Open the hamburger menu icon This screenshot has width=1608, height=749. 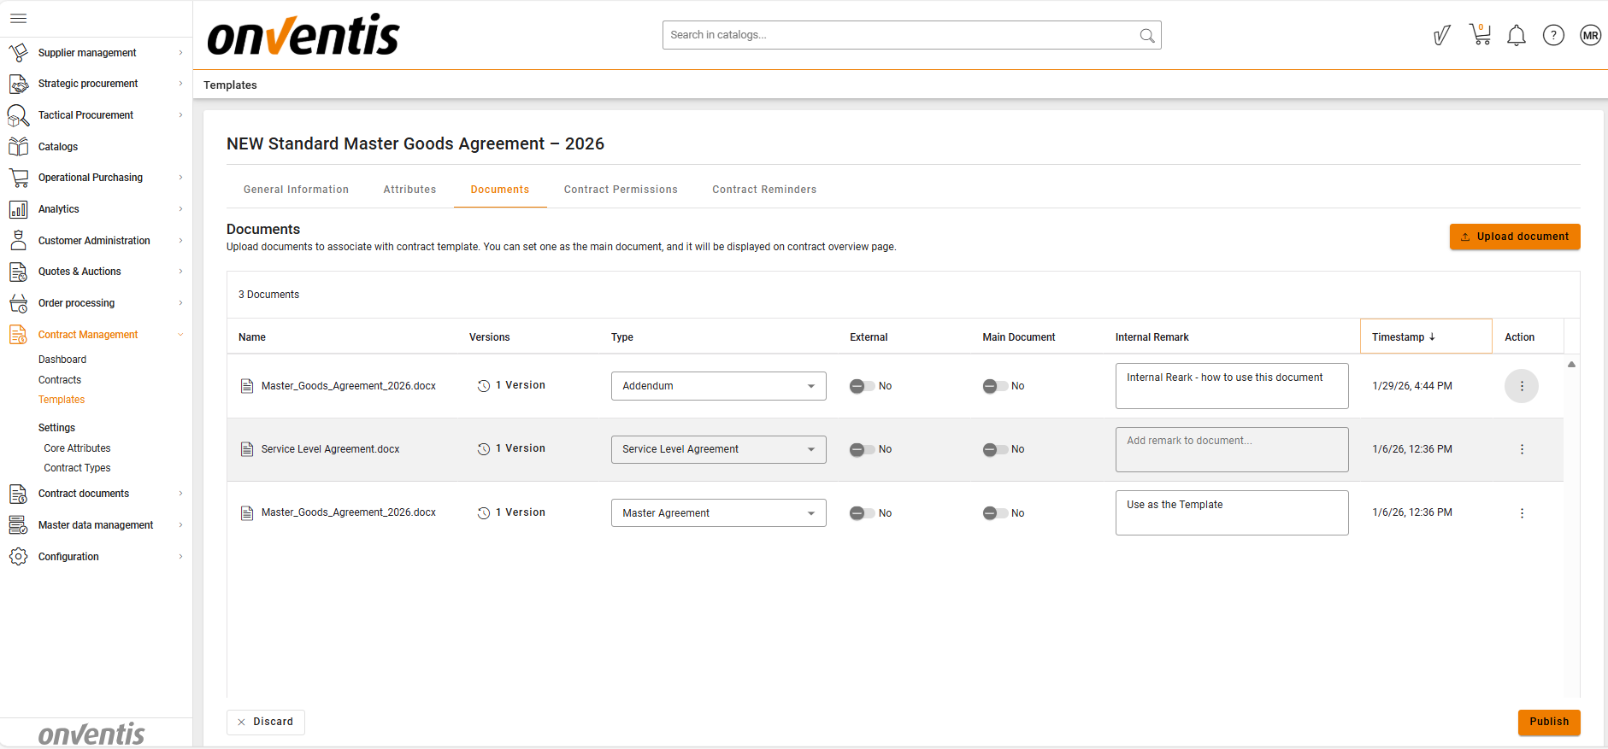[x=18, y=18]
